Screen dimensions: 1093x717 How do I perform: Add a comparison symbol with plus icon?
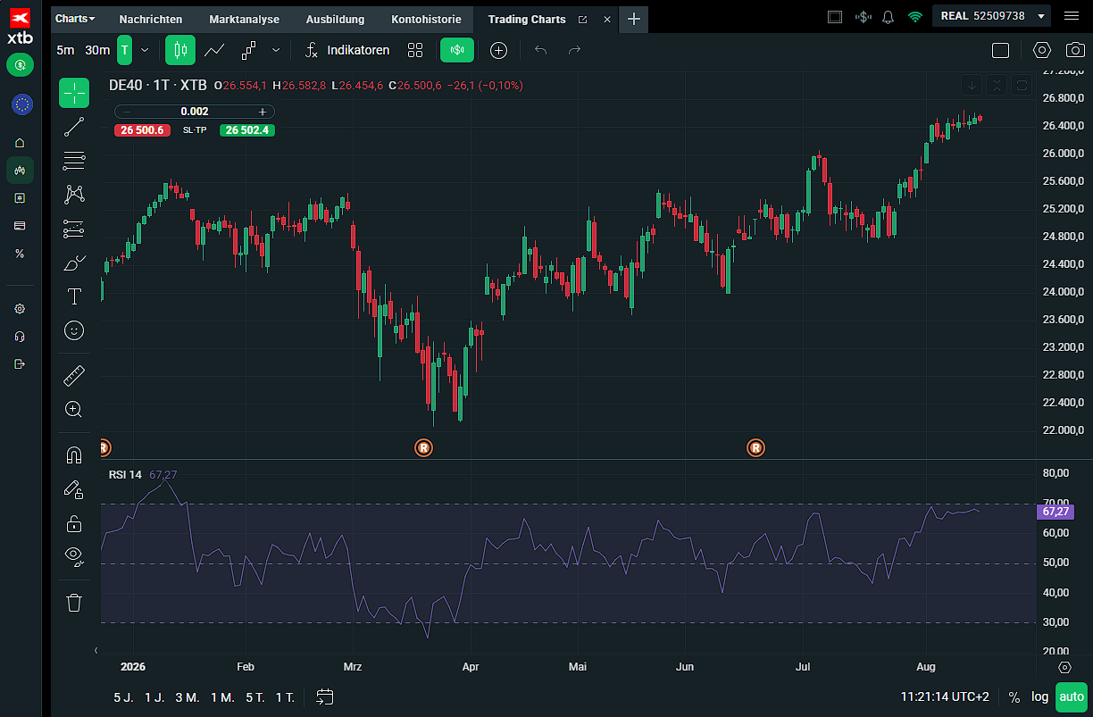tap(498, 50)
